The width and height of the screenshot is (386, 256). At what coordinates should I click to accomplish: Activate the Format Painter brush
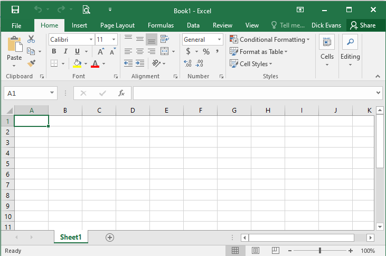[x=31, y=63]
